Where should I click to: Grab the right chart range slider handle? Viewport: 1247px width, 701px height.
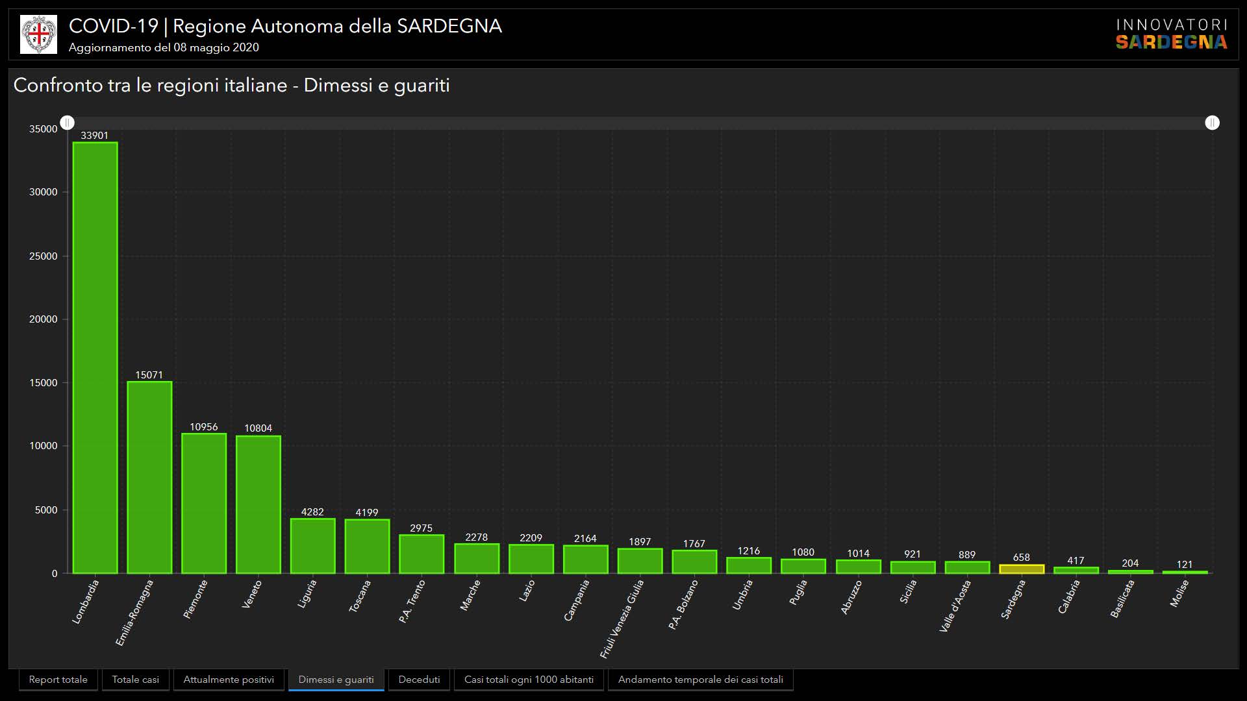[x=1212, y=123]
